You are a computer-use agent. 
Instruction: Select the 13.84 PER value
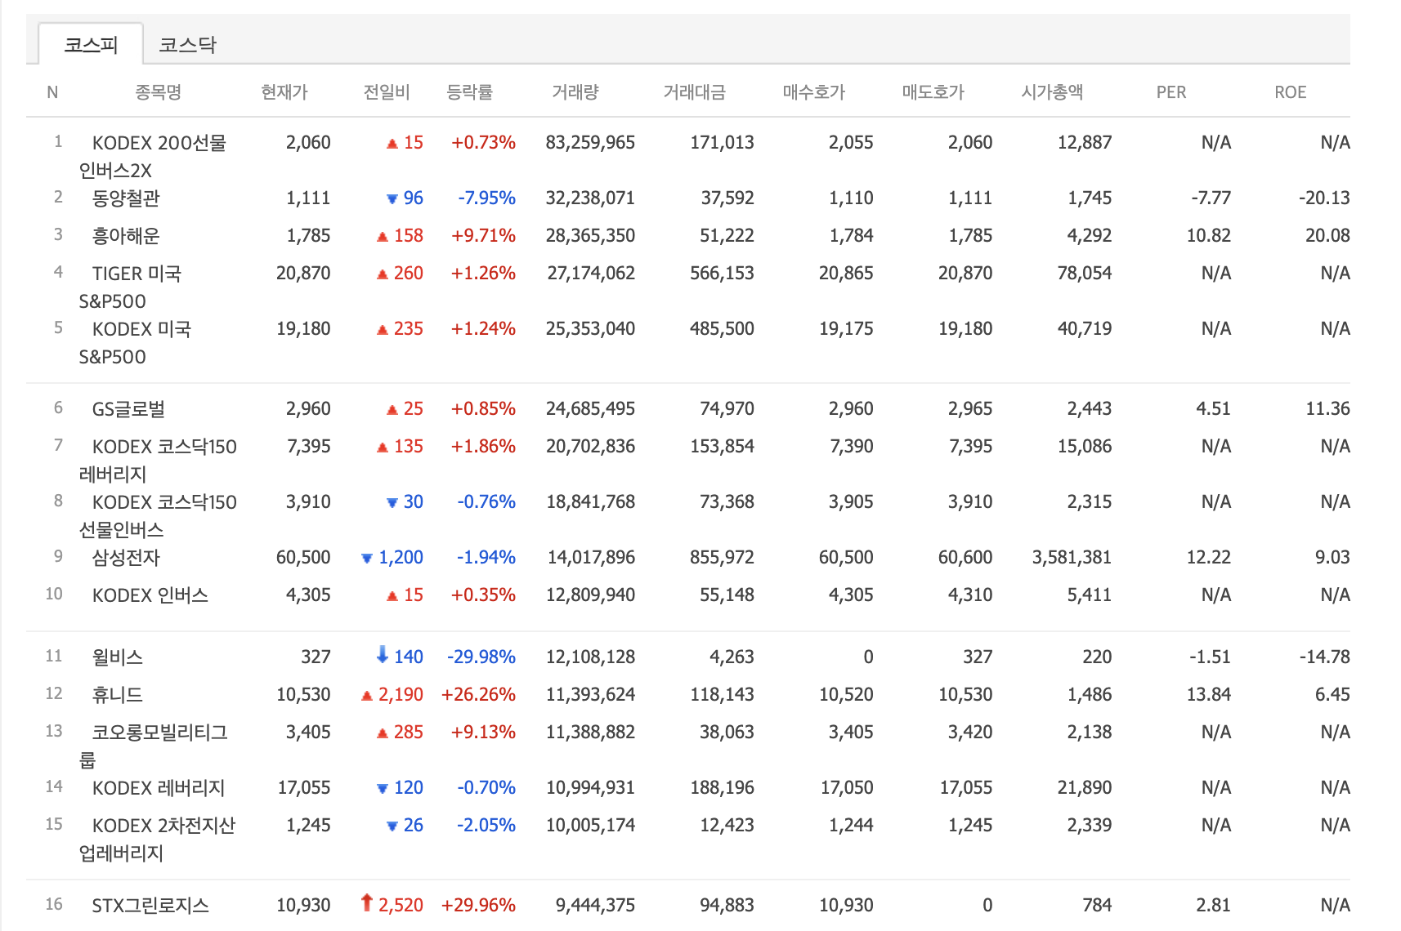coord(1208,694)
